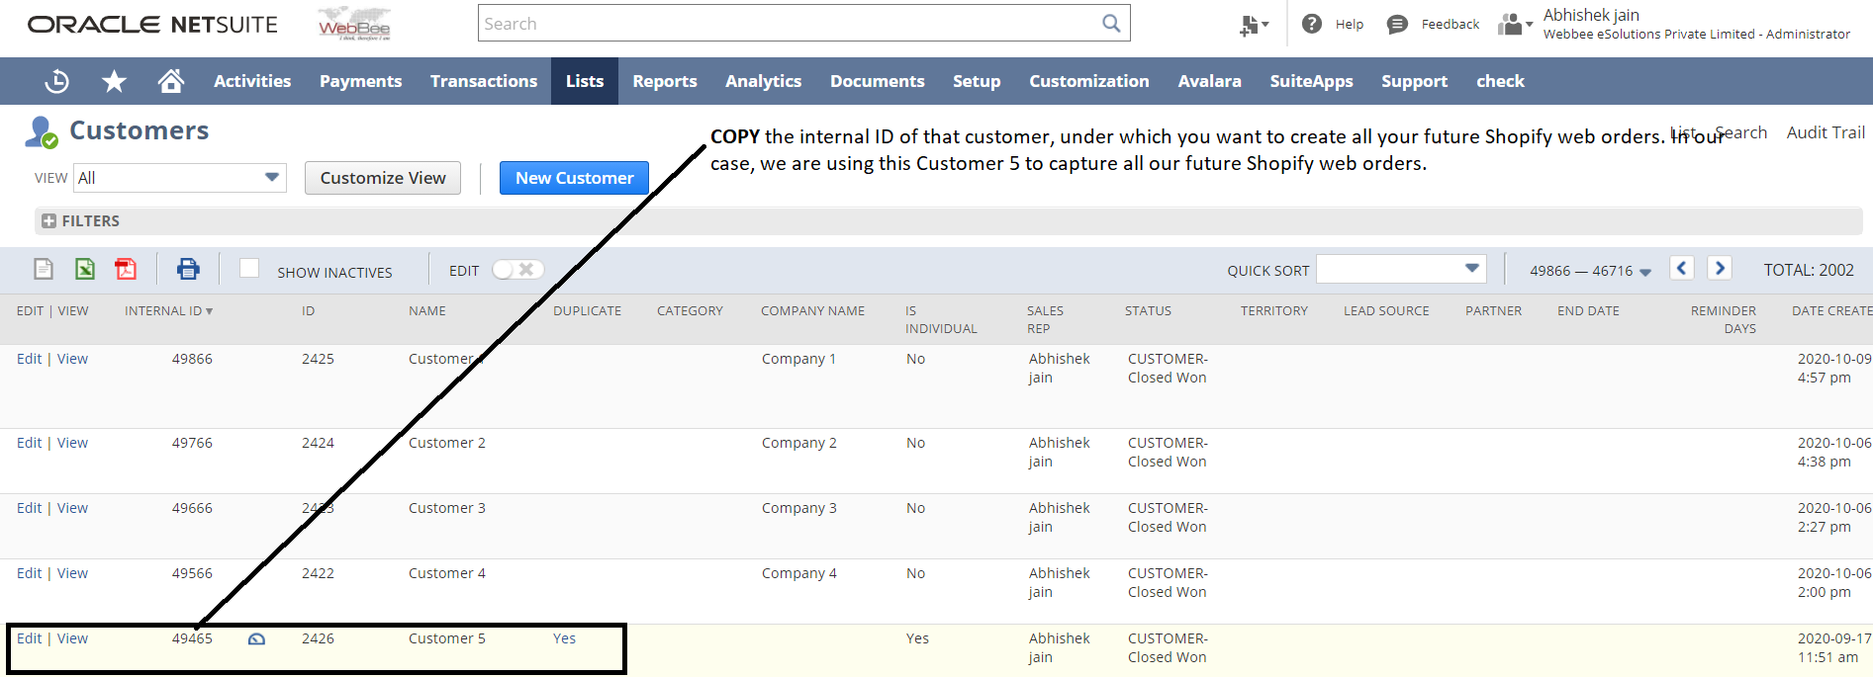1873x677 pixels.
Task: Open the Lists menu
Action: pyautogui.click(x=585, y=81)
